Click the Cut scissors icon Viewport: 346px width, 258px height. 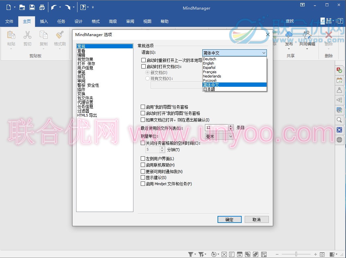[x=27, y=35]
